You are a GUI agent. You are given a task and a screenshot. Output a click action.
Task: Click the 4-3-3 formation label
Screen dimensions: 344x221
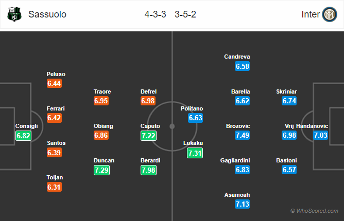click(x=156, y=14)
